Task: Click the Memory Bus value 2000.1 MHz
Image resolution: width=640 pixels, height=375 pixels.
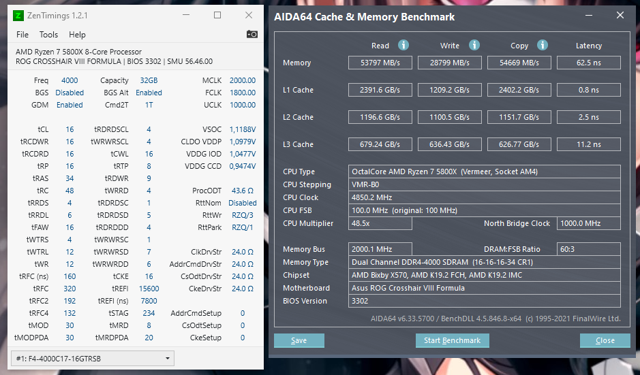Action: point(380,249)
